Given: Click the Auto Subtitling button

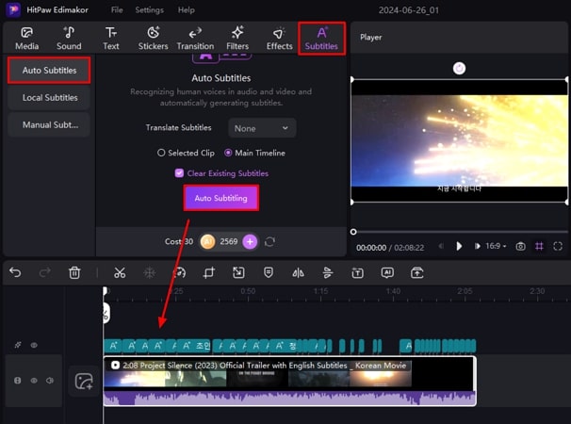Looking at the screenshot, I should [x=221, y=198].
